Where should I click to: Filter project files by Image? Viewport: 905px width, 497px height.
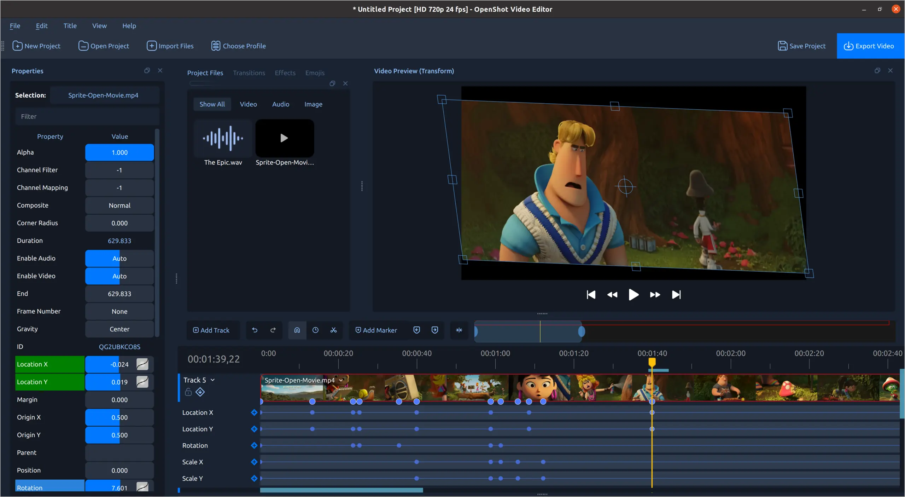(x=313, y=104)
